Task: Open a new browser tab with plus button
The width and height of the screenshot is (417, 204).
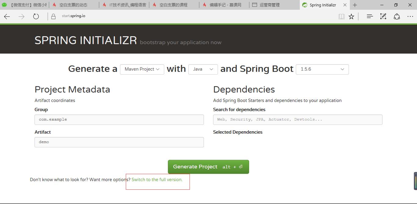Action: point(355,5)
